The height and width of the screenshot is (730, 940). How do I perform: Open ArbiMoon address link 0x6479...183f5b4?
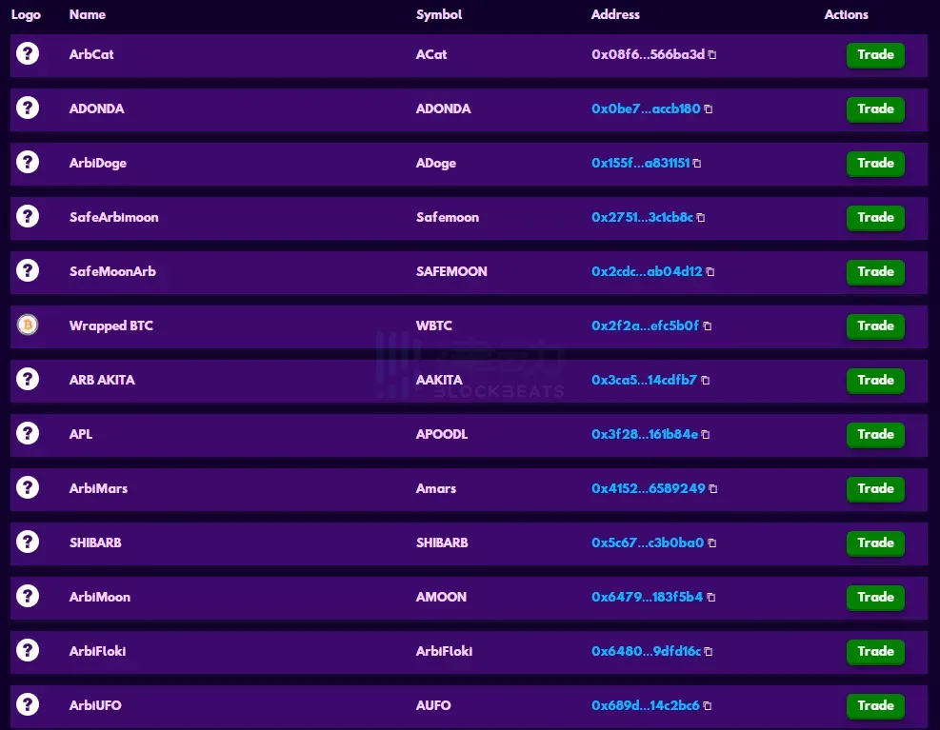647,597
